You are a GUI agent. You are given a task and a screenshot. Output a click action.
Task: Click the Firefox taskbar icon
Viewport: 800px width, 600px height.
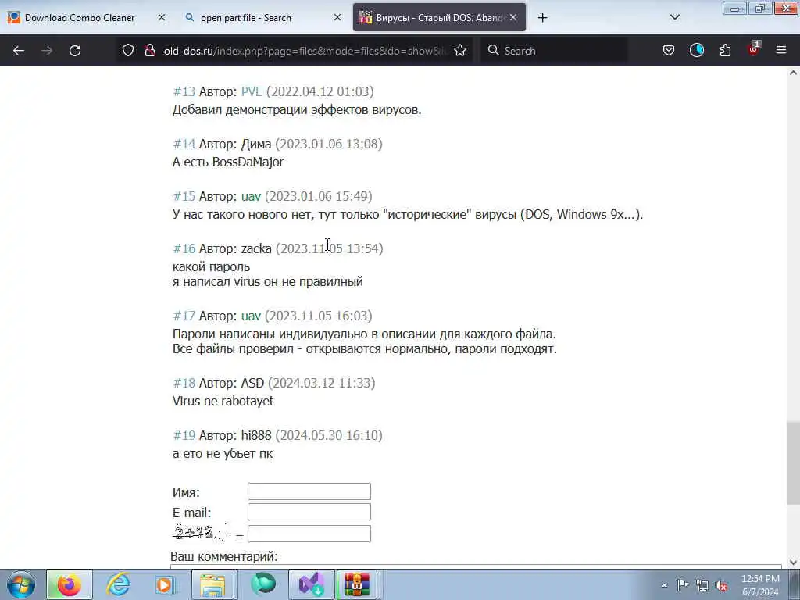coord(70,584)
